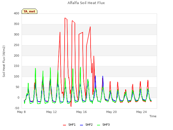The height and width of the screenshot is (130, 173).
Task: Click the 250 y-axis tick label
Action: (16, 45)
